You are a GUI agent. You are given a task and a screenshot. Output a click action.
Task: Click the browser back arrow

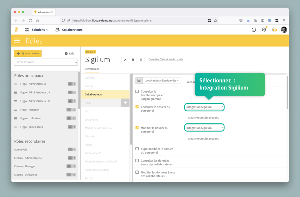tap(16, 20)
